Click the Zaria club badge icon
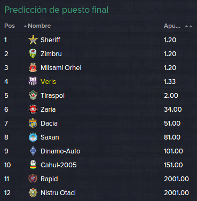The height and width of the screenshot is (201, 197). 33,109
